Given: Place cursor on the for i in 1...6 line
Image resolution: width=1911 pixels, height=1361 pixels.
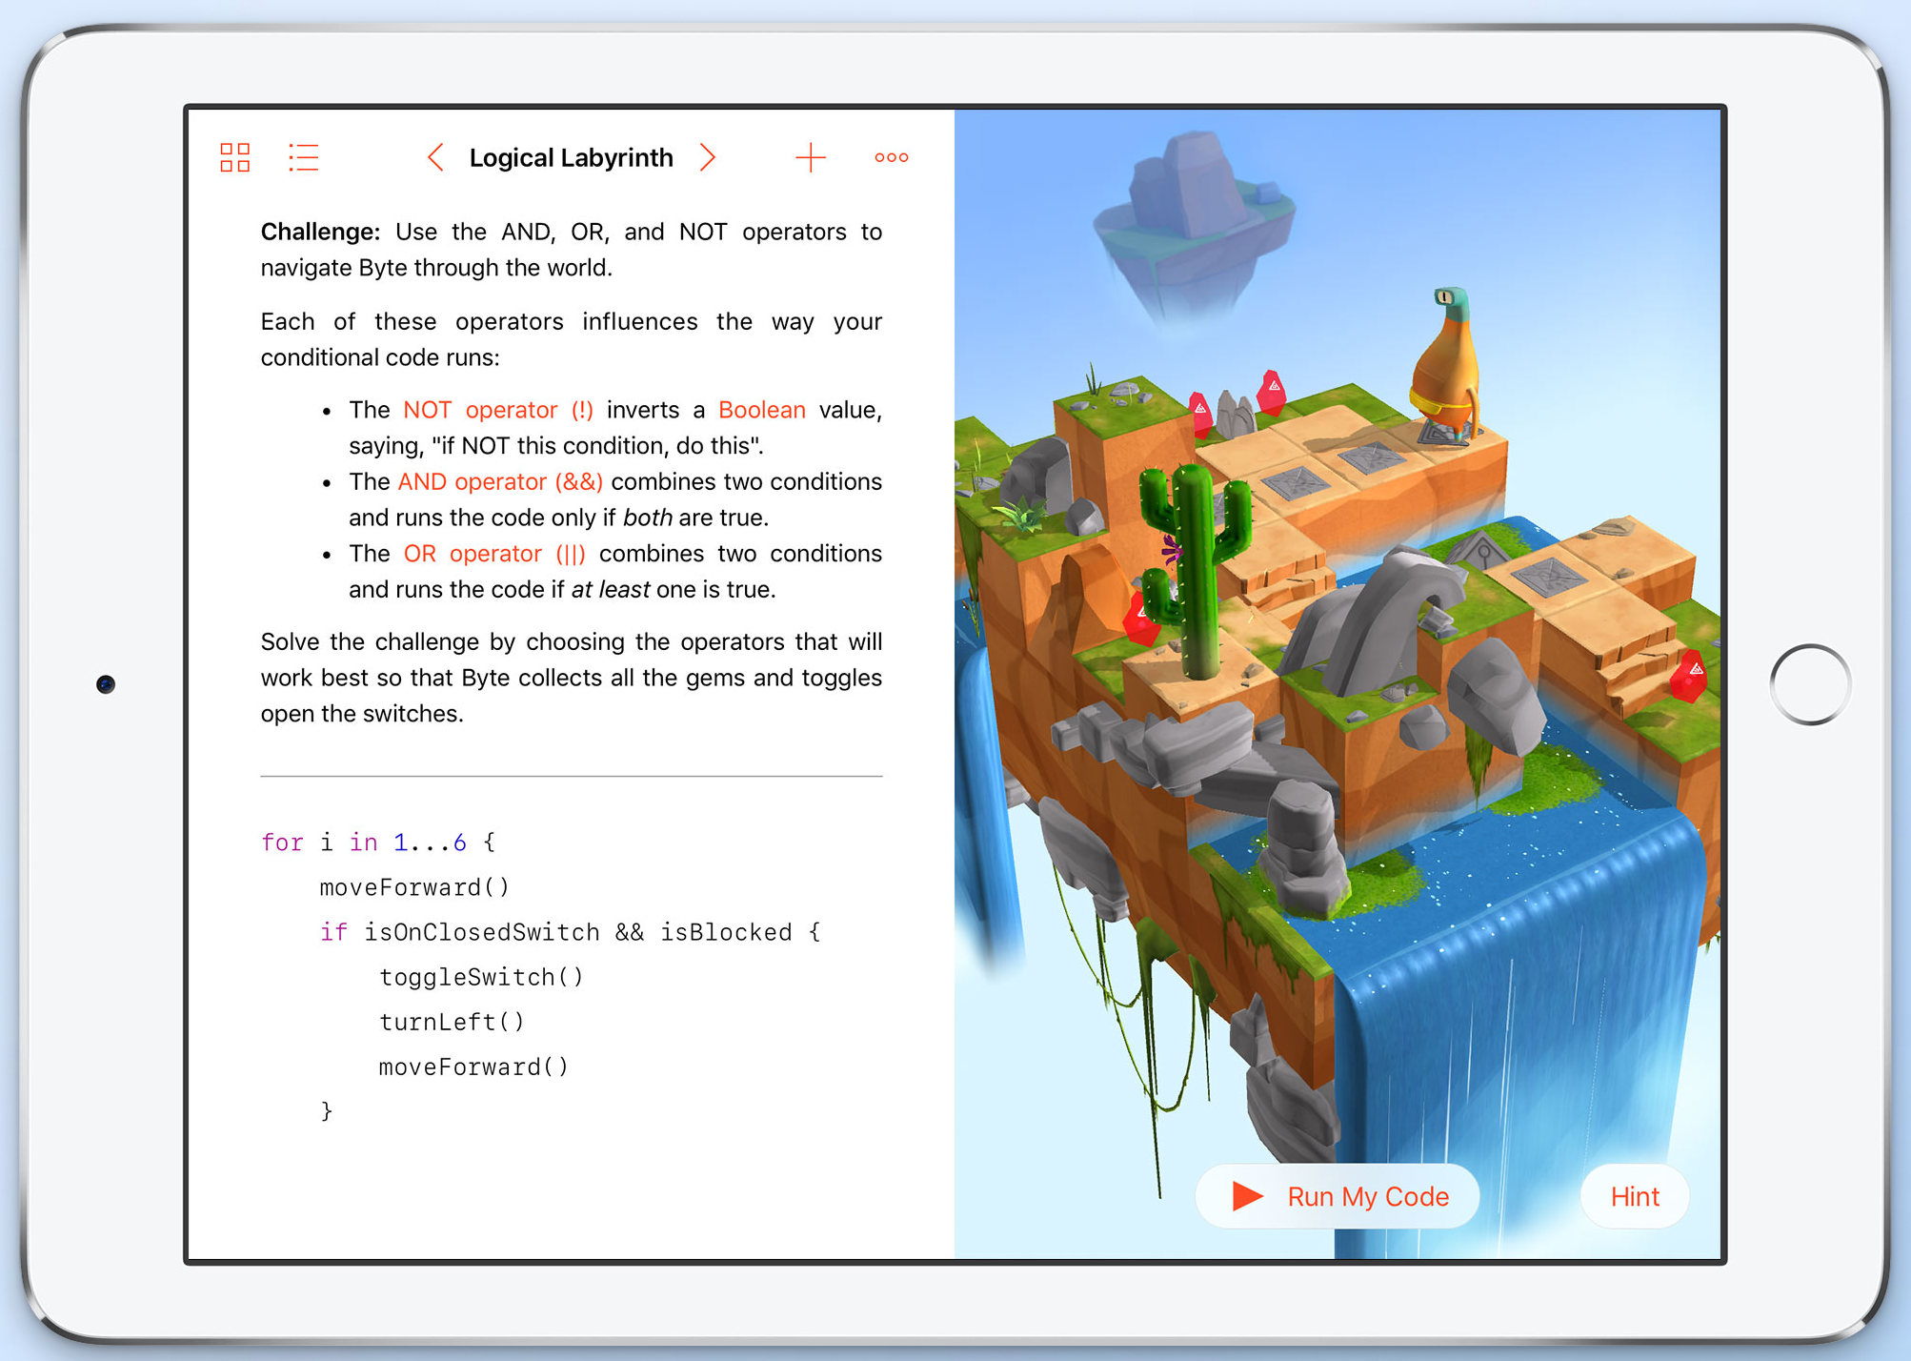Looking at the screenshot, I should (x=378, y=843).
